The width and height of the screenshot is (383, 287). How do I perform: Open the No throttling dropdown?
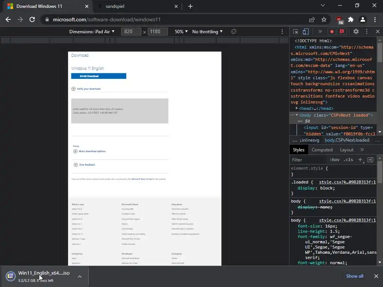point(207,32)
